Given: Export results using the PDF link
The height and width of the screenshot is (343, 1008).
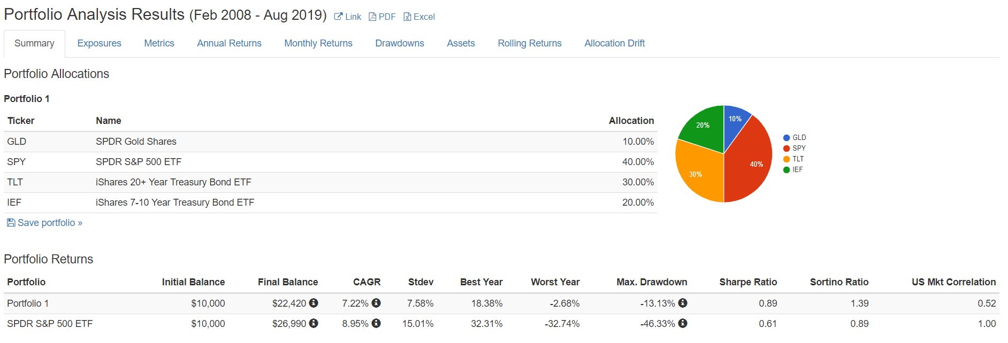Looking at the screenshot, I should click(x=382, y=17).
